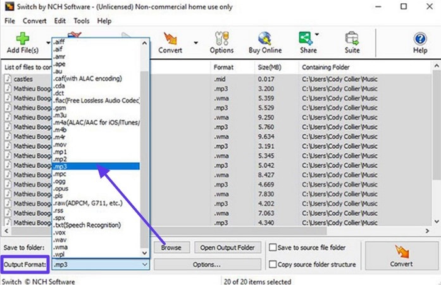Viewport: 441px width, 285px height.
Task: Open the Suite toolbox icon
Action: (352, 39)
